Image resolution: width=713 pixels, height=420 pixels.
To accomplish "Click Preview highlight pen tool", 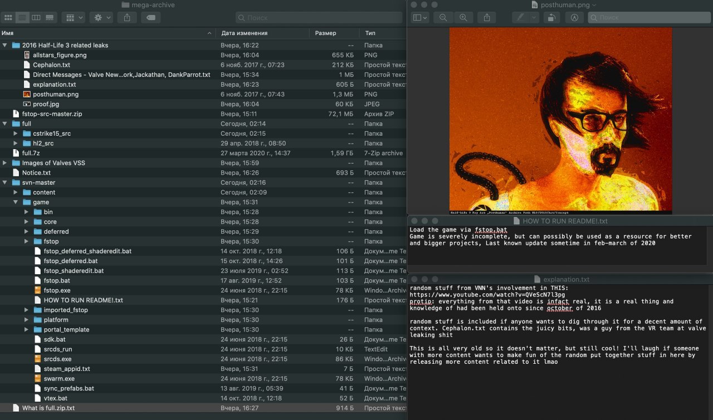I will pos(520,18).
